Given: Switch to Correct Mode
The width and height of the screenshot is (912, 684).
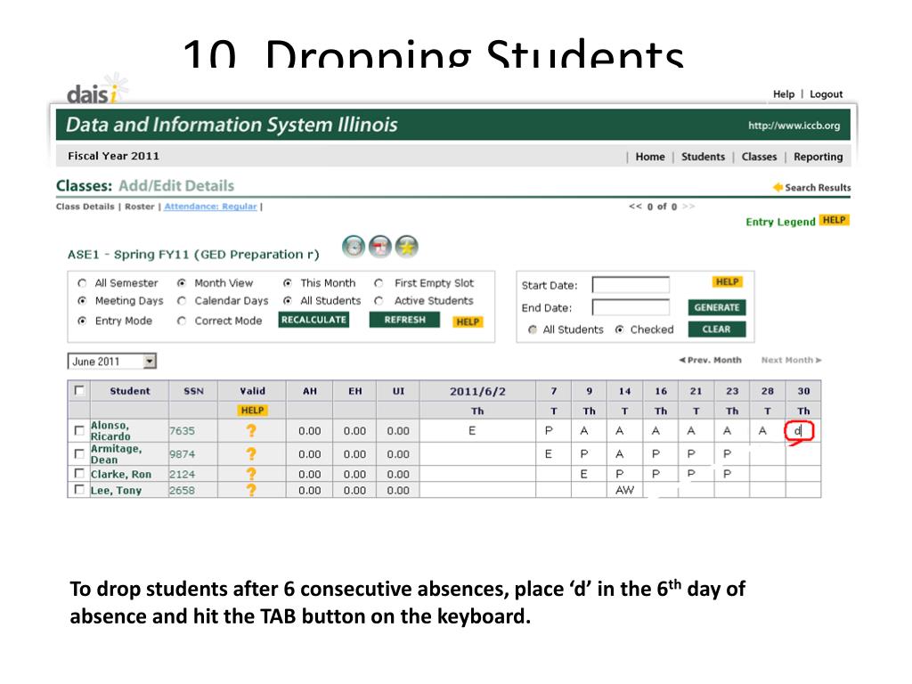Looking at the screenshot, I should (182, 321).
